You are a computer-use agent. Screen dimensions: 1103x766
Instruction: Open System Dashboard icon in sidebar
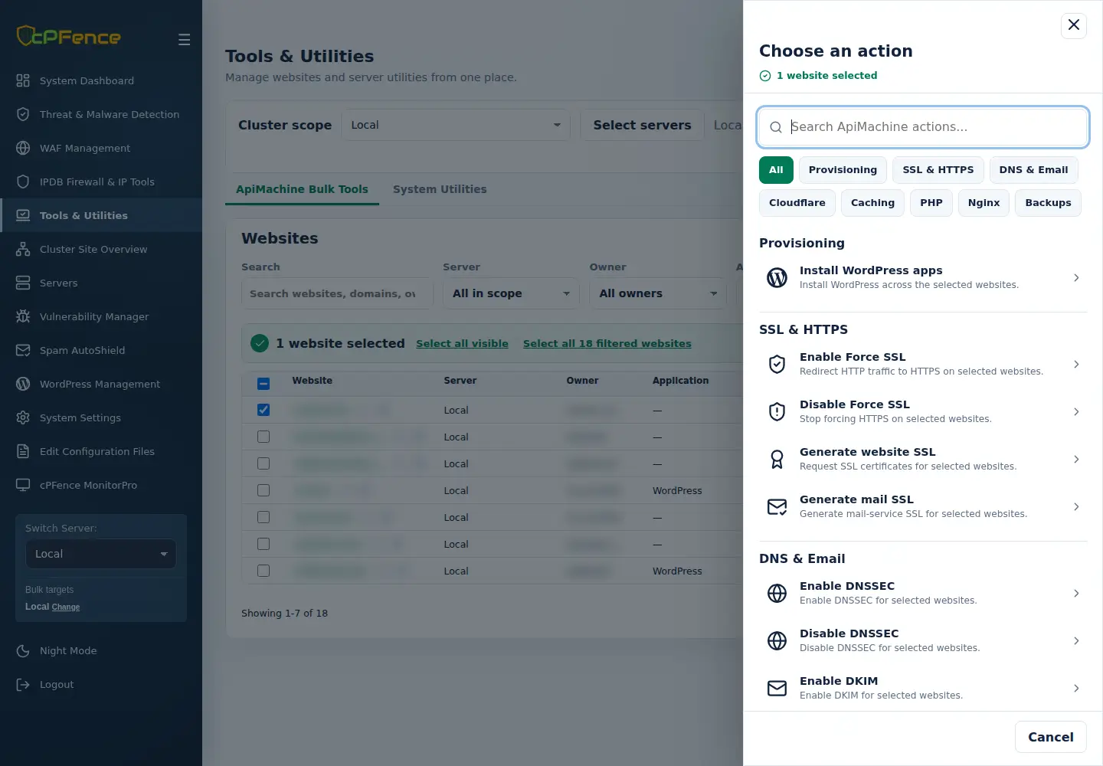[x=23, y=80]
